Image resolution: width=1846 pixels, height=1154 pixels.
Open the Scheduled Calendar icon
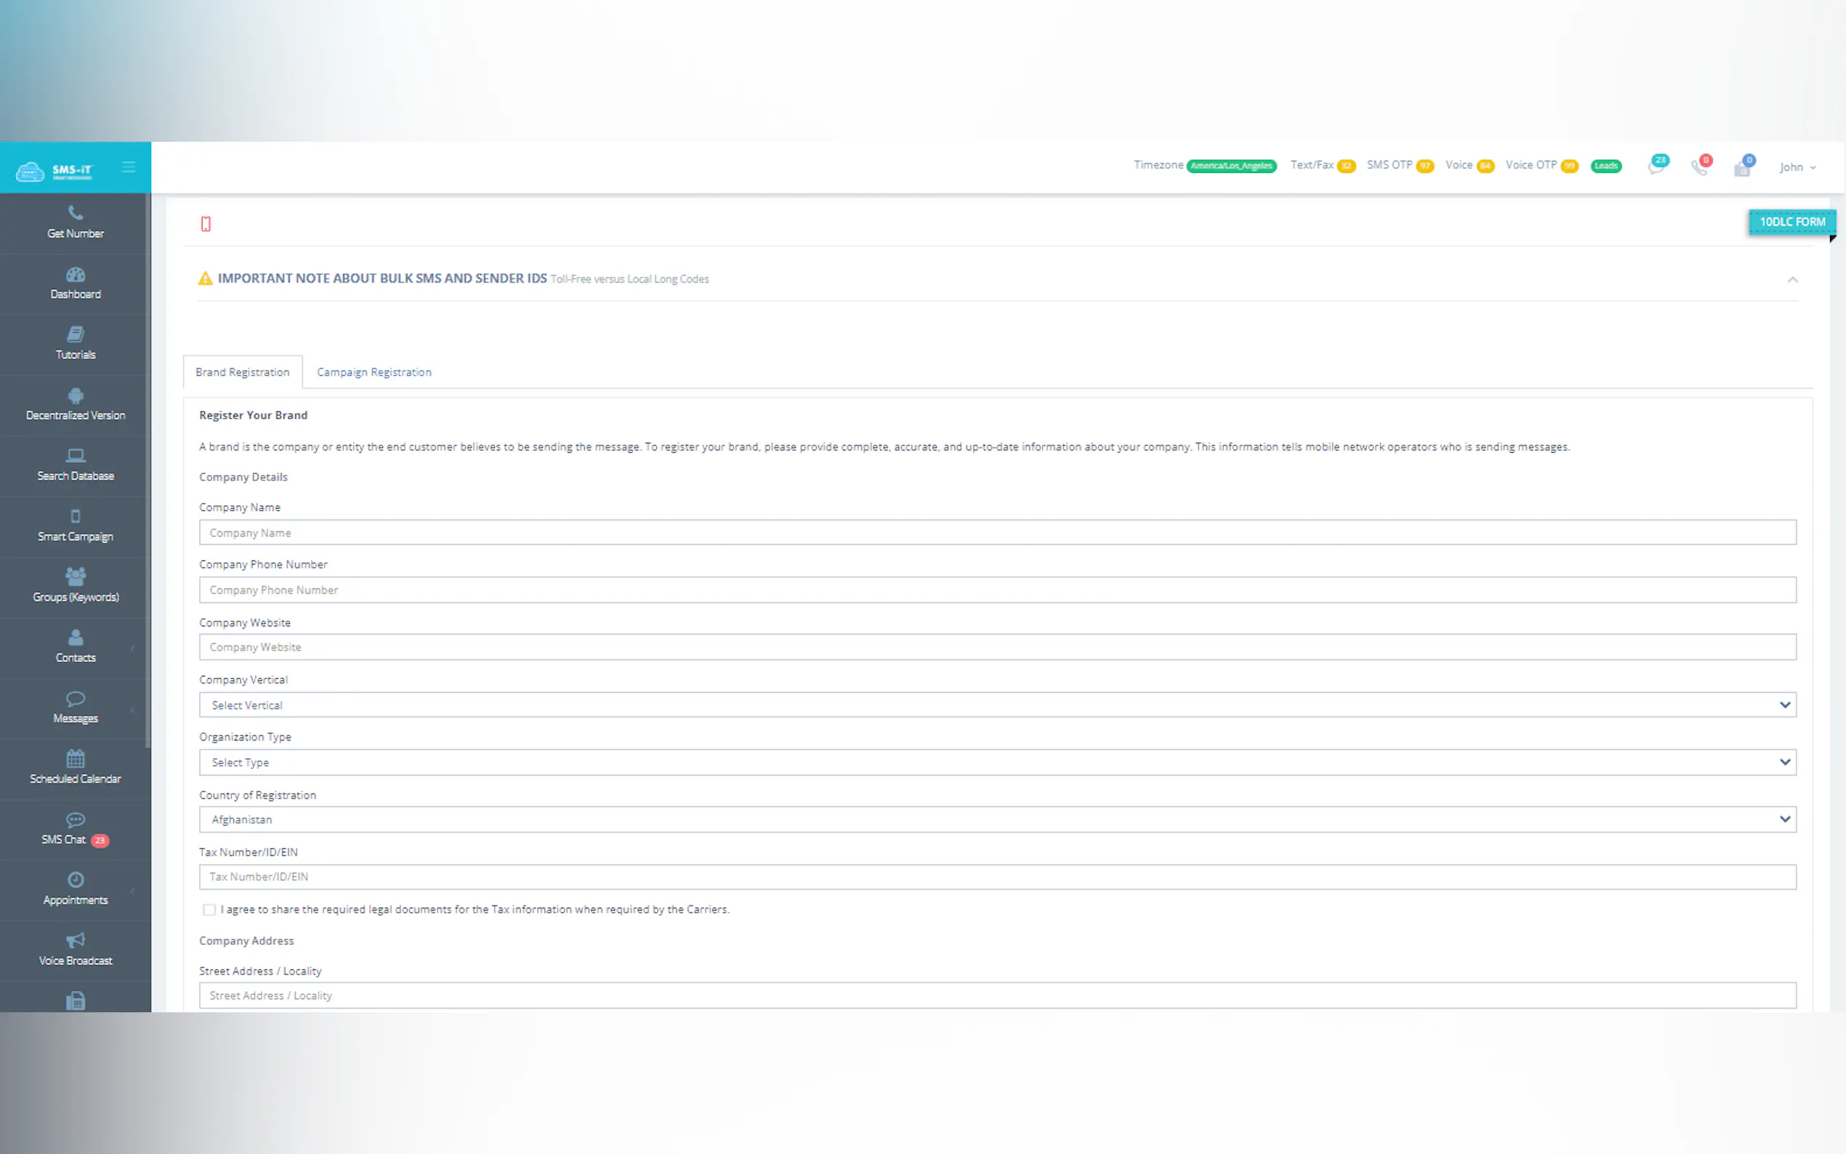pyautogui.click(x=75, y=759)
